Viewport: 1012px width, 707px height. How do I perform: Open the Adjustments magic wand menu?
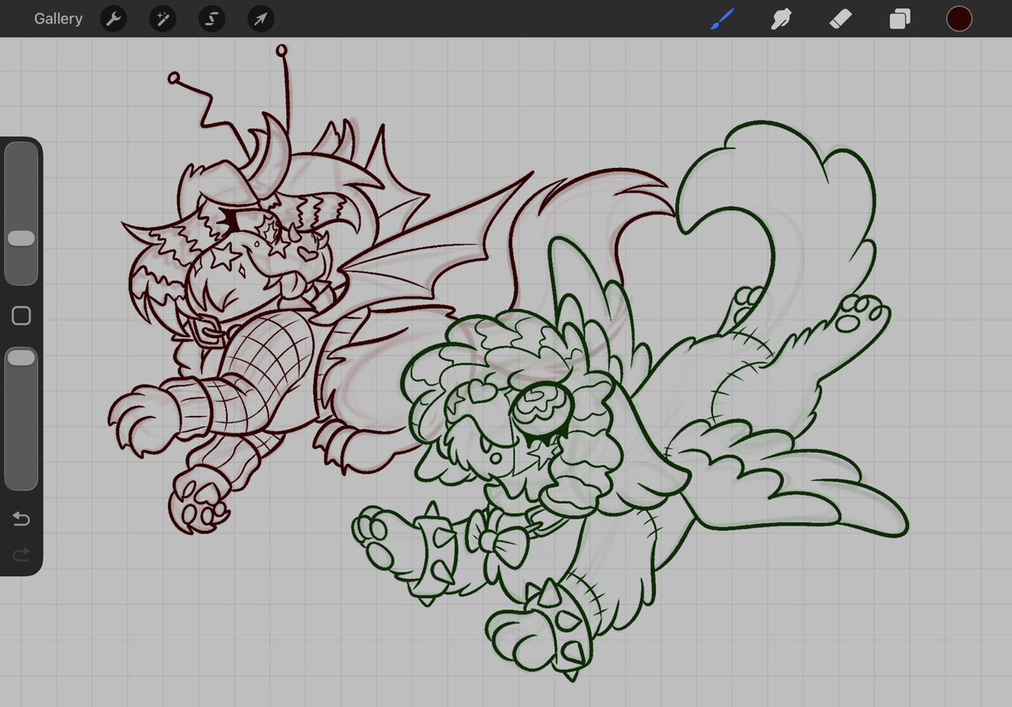[x=163, y=19]
